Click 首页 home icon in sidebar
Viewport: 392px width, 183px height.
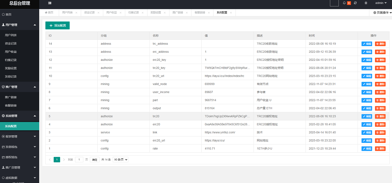tap(3, 14)
